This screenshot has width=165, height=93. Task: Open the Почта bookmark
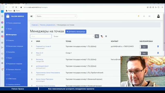16,11
